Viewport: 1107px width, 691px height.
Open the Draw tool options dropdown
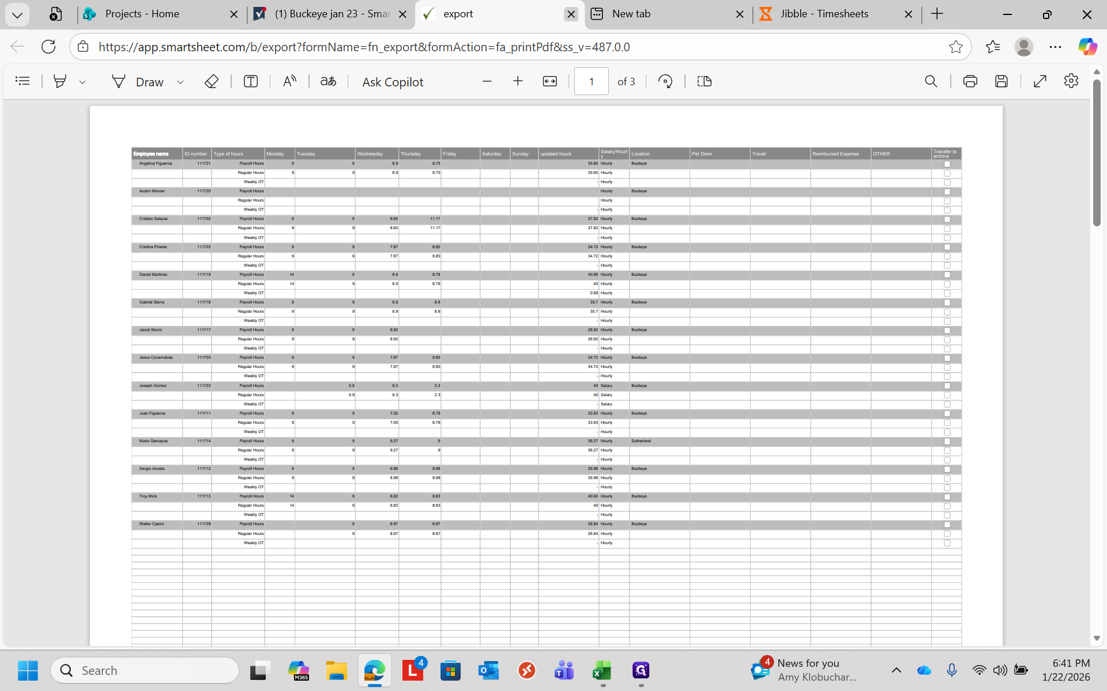click(180, 82)
